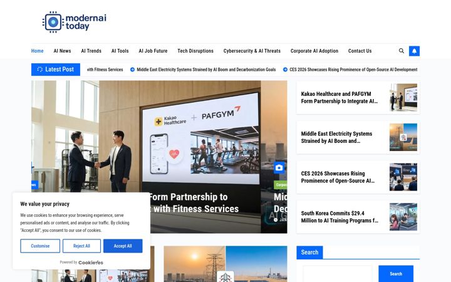Open ticker link about Middle East Electricity Systems
451x282 pixels.
[x=206, y=70]
